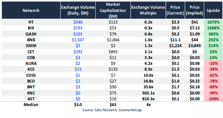Screen dimensions: 223x118
Task: Click the AST 810.3x multiple cell
Action: (x=148, y=99)
